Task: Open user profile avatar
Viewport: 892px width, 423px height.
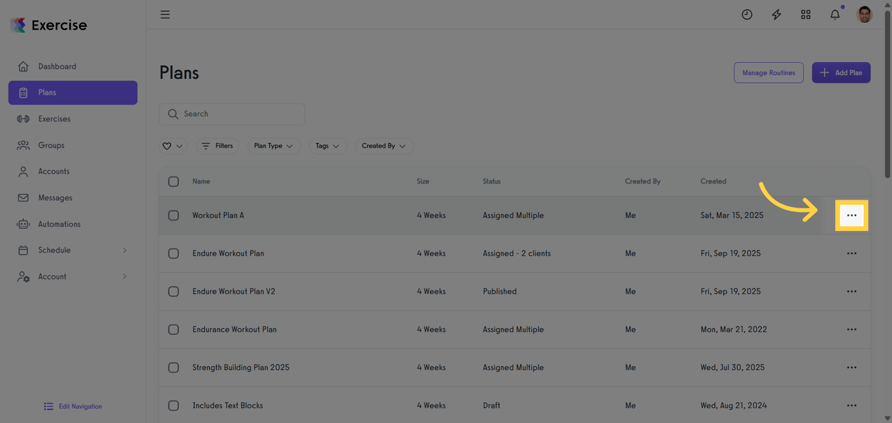Action: 865,14
